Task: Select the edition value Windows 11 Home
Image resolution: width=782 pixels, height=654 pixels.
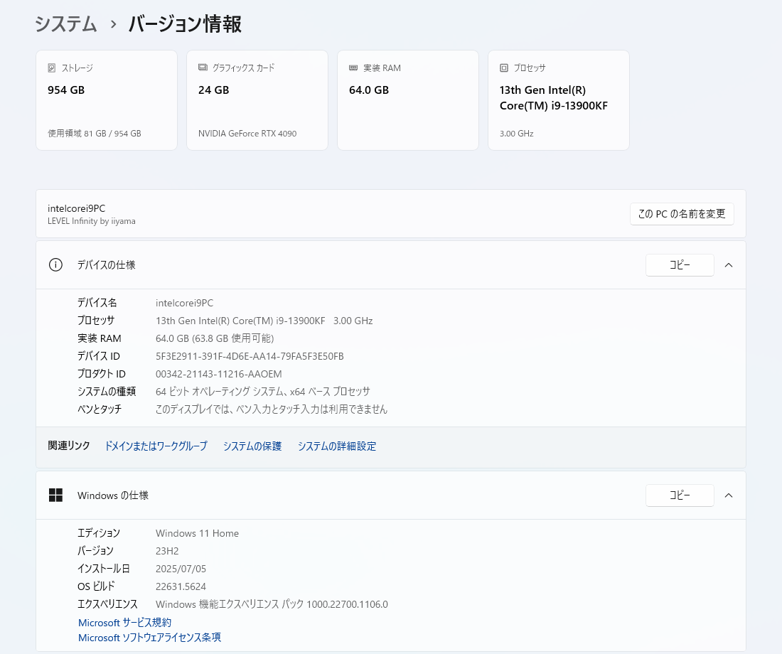Action: pos(197,533)
